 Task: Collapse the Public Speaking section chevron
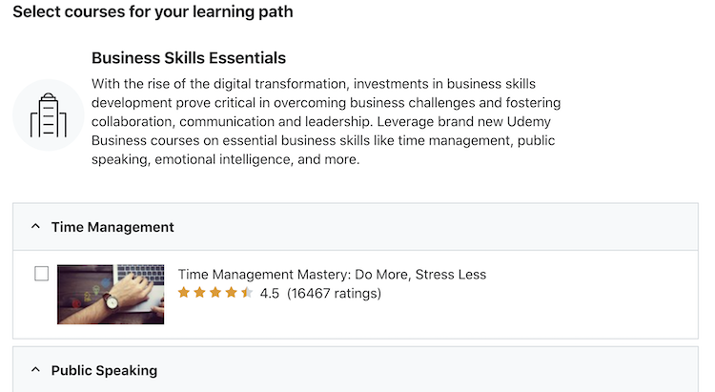(35, 370)
